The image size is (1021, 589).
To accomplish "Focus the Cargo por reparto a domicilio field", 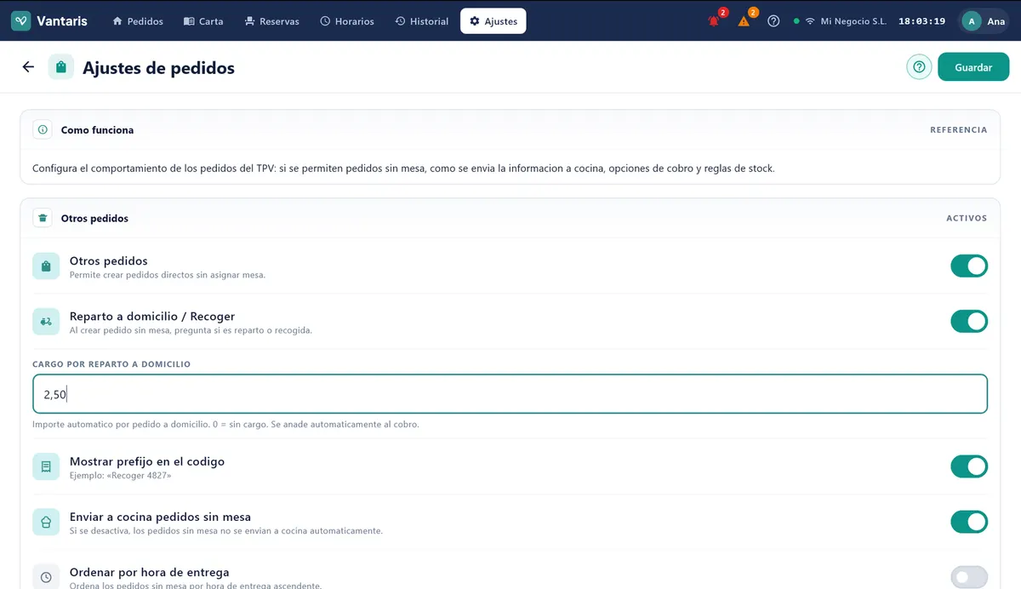I will tap(510, 394).
